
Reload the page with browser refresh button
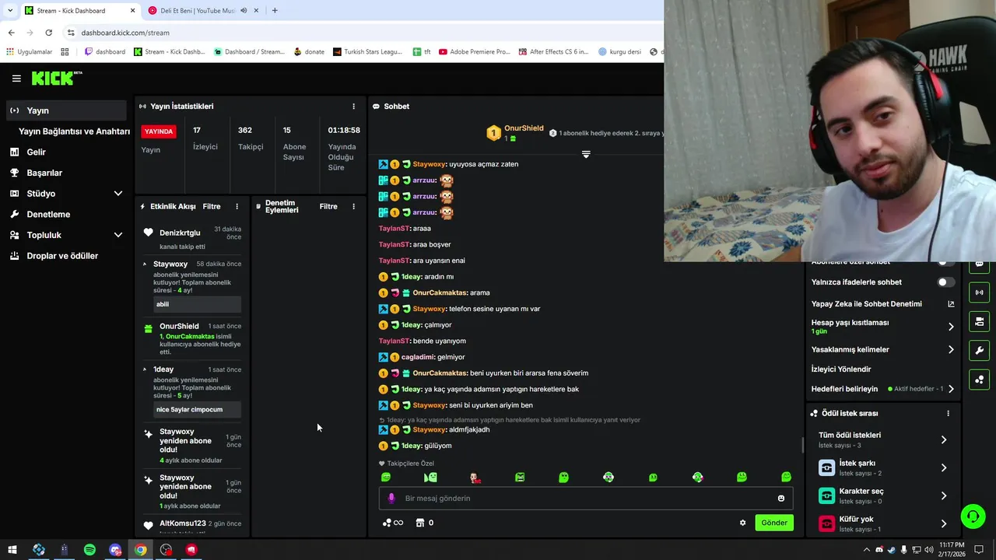(48, 33)
